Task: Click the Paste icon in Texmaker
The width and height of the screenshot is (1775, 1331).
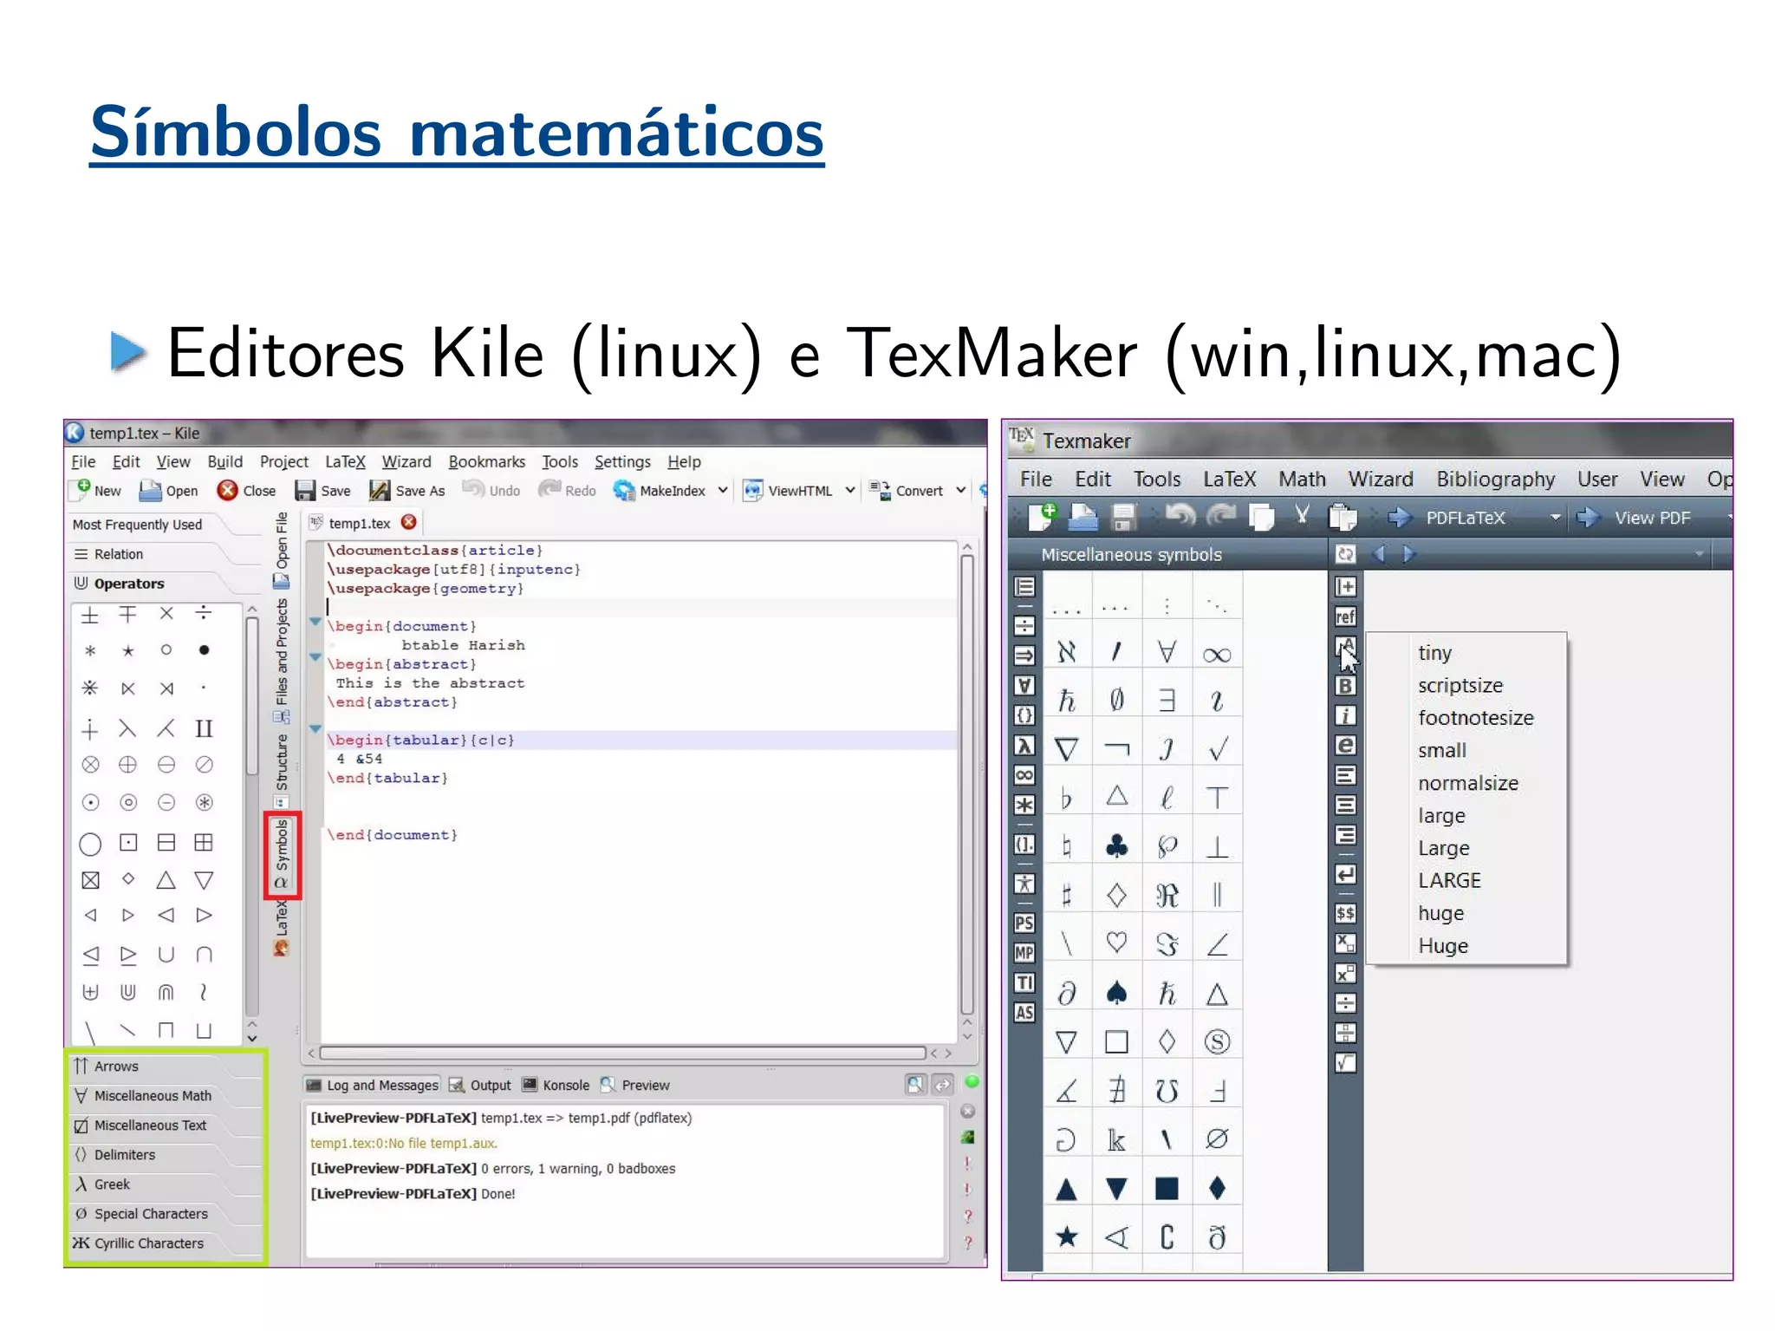Action: tap(1343, 518)
